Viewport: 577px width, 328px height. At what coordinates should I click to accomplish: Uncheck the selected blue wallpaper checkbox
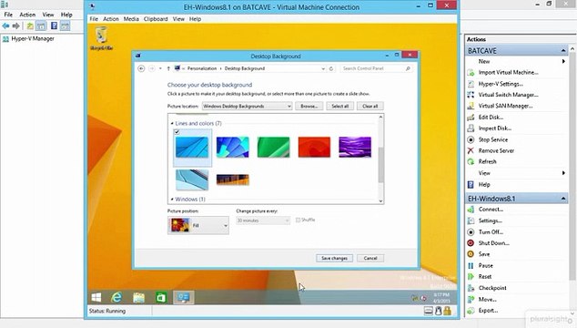point(177,132)
